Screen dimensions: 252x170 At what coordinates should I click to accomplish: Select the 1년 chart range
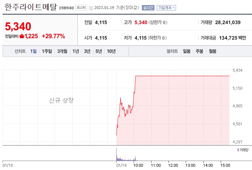coord(76,51)
